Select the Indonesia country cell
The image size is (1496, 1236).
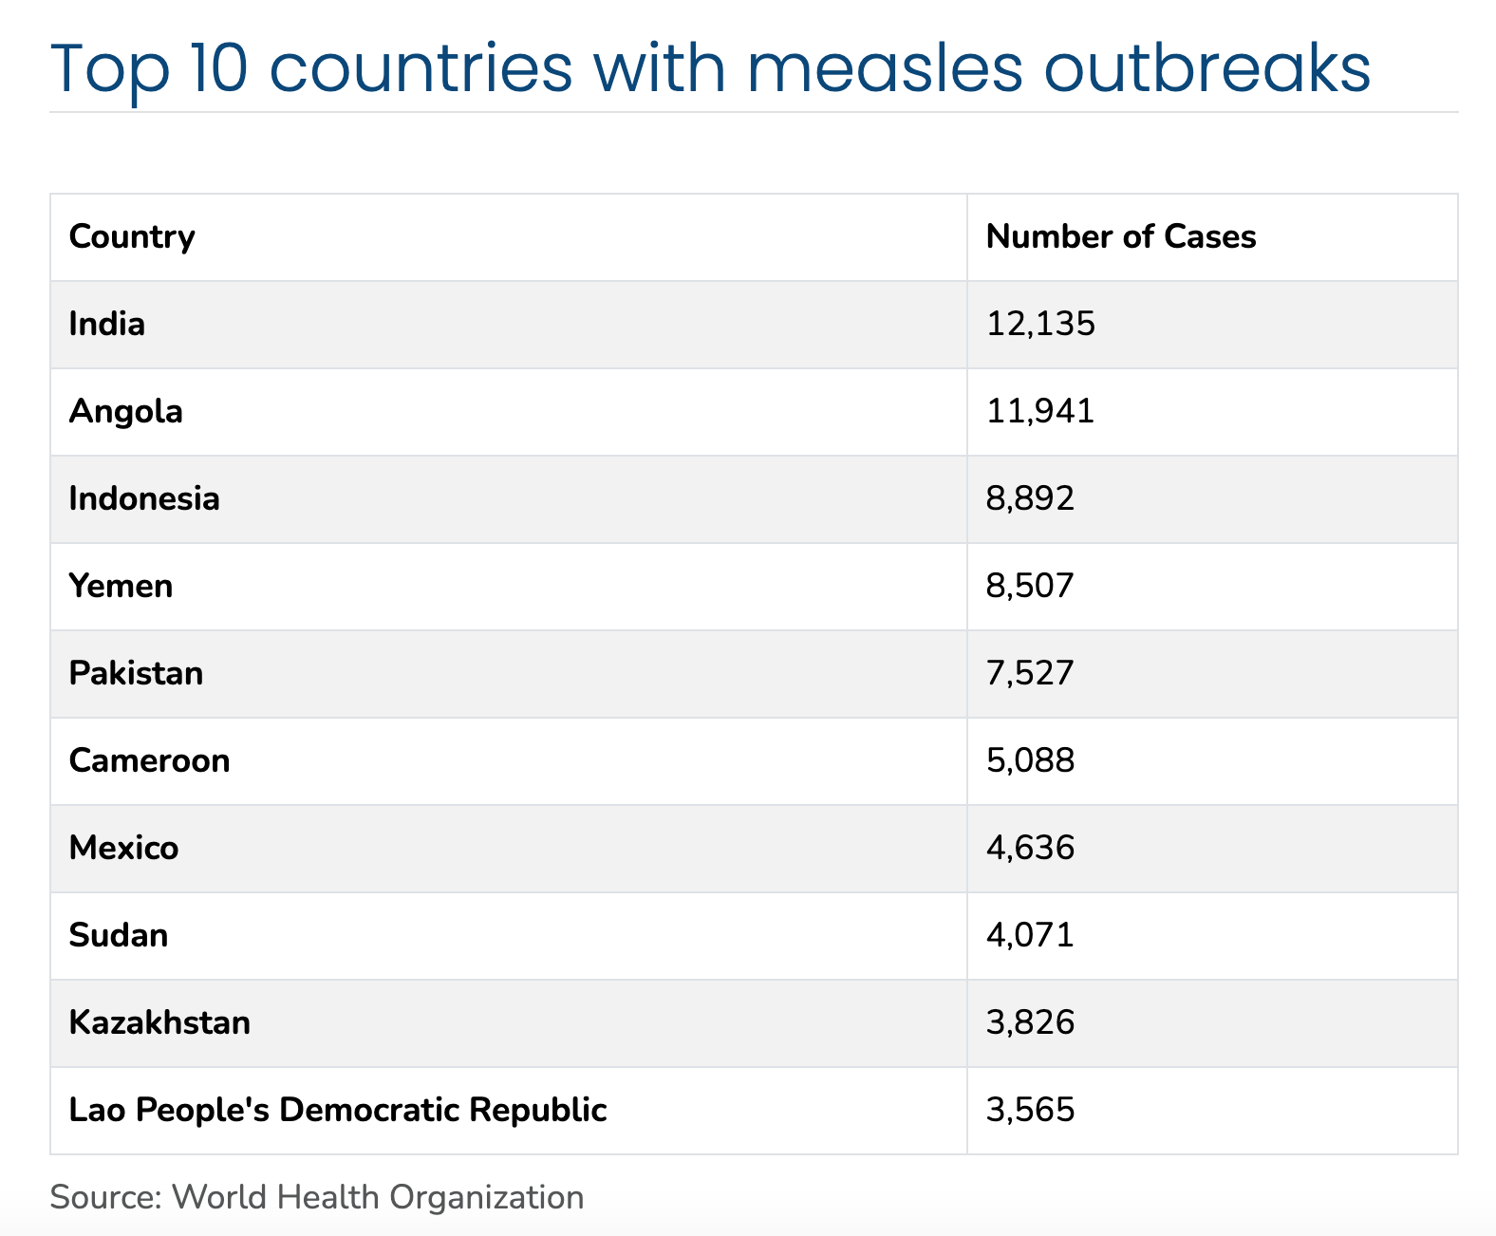click(144, 498)
